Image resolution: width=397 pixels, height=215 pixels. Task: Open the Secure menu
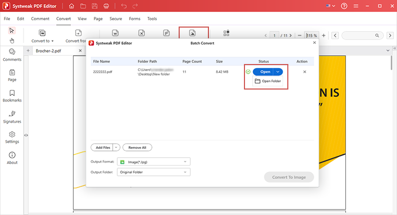[x=116, y=19]
